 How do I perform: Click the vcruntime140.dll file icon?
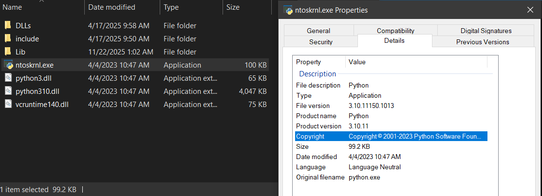(8, 104)
